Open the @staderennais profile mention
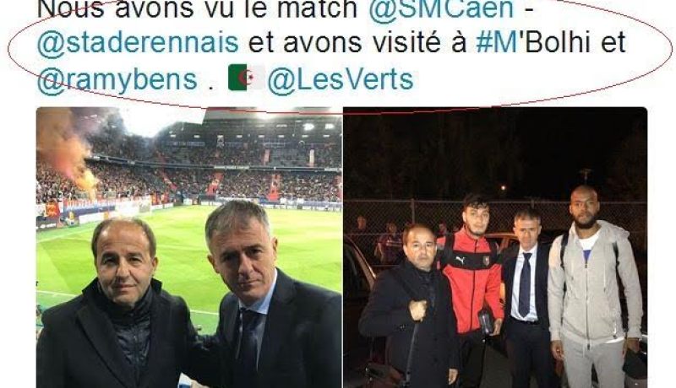Screen dimensions: 676x388 tap(138, 43)
